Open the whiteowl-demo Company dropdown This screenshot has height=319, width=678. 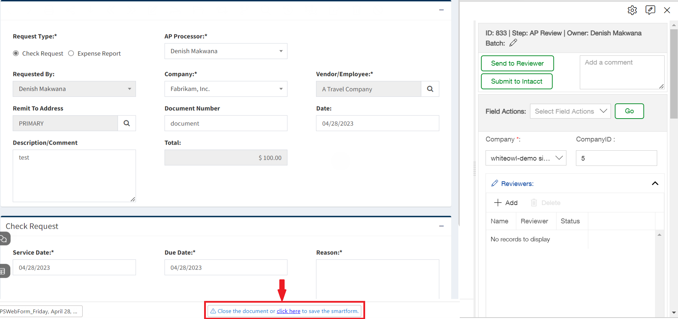point(526,158)
